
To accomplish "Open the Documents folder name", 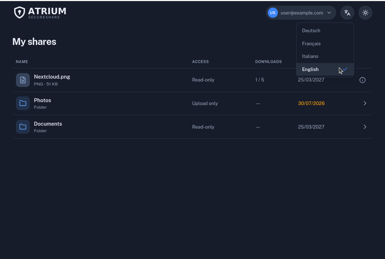I will coord(48,124).
